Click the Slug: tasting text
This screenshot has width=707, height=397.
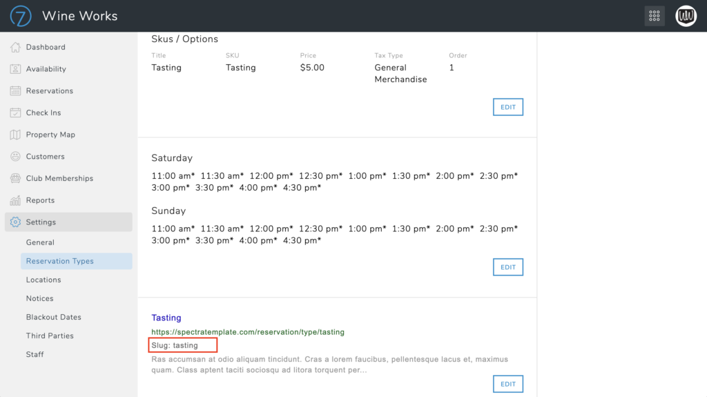[175, 346]
